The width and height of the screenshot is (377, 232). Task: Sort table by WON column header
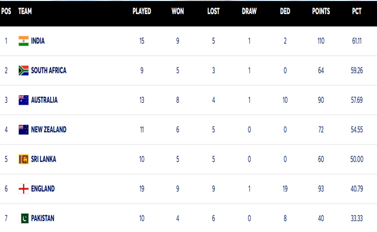click(x=178, y=11)
